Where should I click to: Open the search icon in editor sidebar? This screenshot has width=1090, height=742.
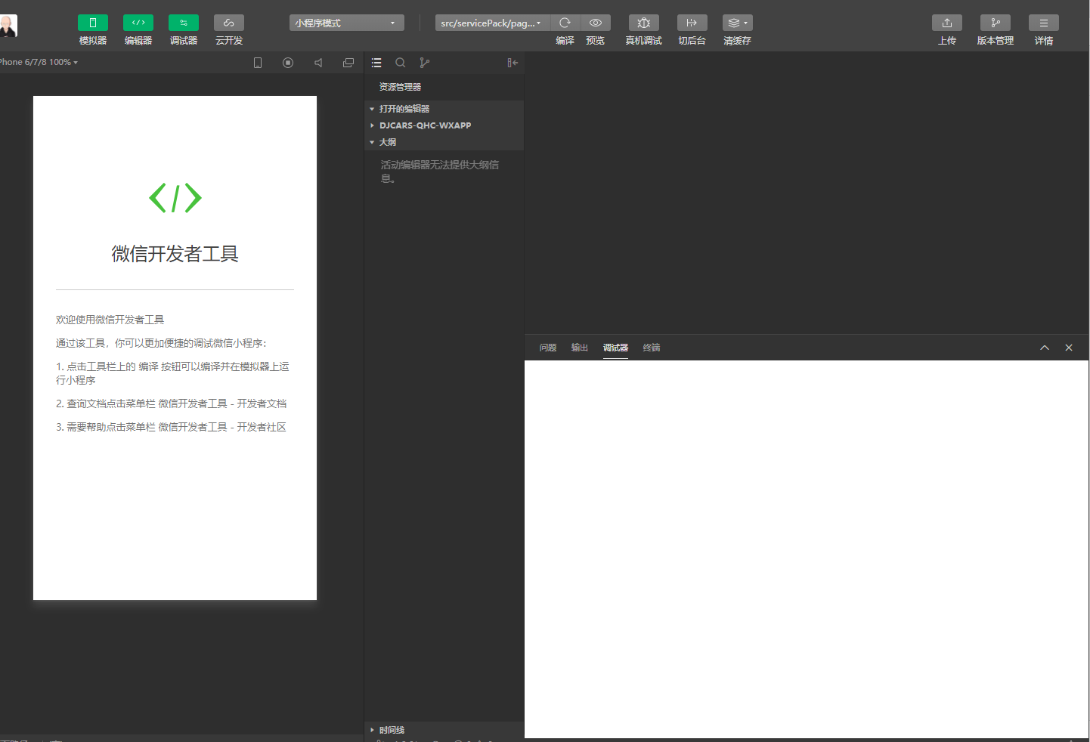401,63
